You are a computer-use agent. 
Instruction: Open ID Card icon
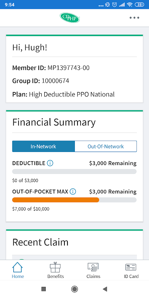[131, 267]
